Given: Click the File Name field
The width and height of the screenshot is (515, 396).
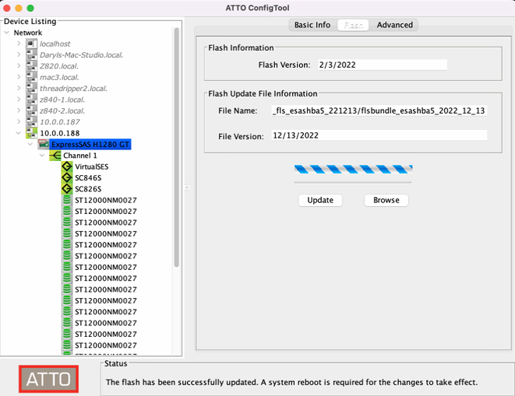Looking at the screenshot, I should 379,110.
